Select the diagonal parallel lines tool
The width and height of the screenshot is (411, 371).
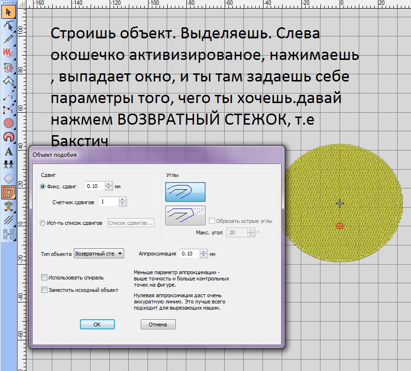(8, 220)
